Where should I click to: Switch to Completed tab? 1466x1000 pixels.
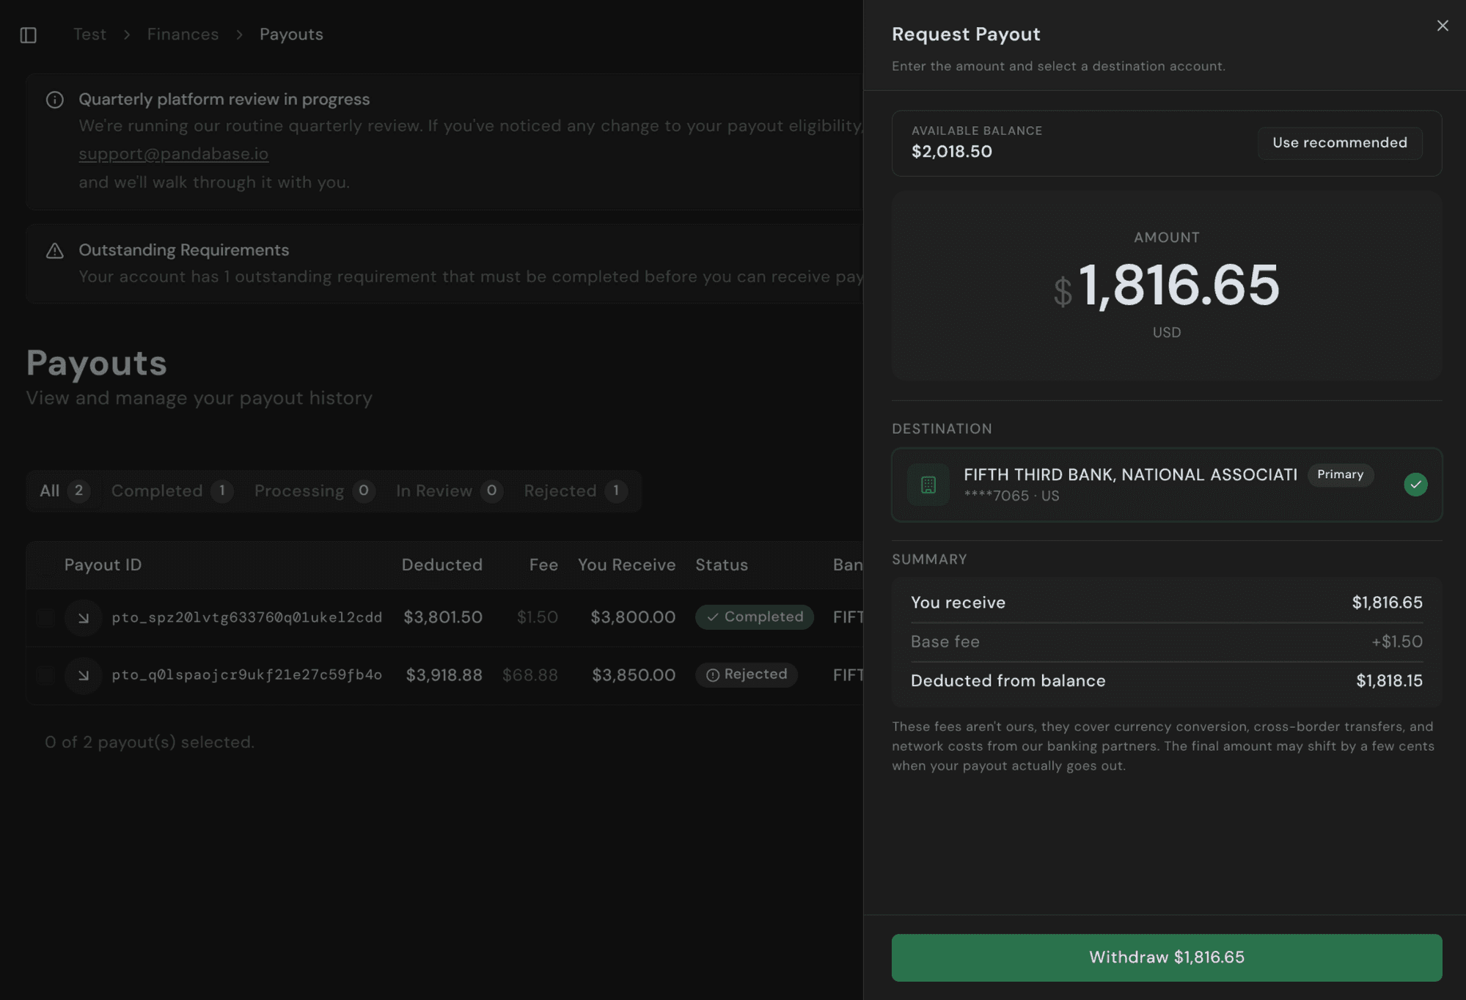pos(172,491)
